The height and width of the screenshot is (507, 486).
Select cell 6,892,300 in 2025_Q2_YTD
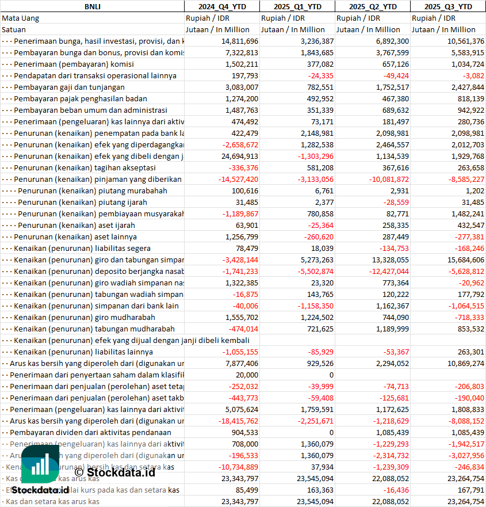tap(392, 41)
